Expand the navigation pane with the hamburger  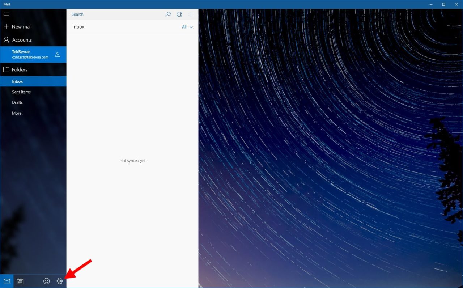pos(6,14)
